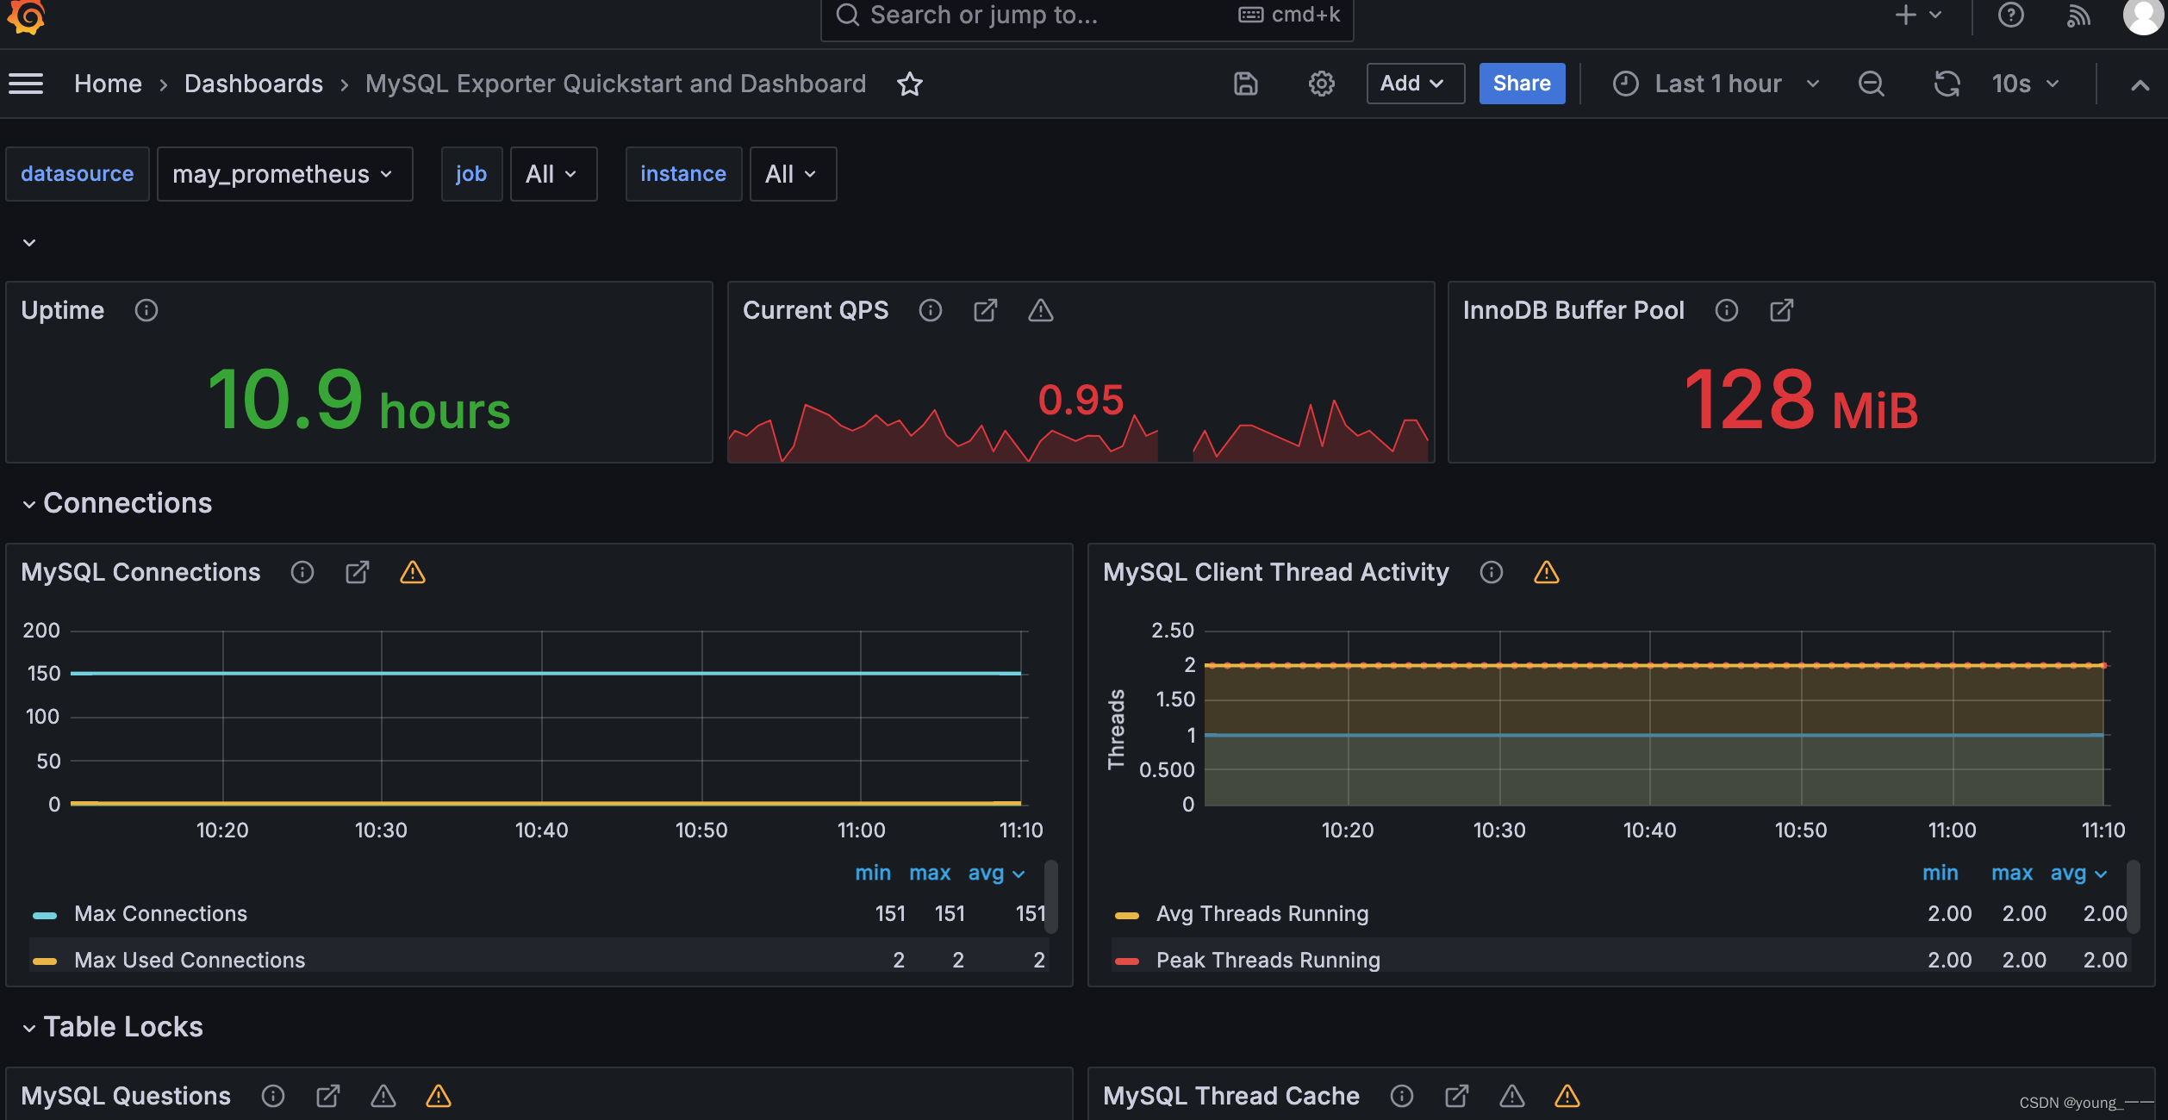Screen dimensions: 2168x1120
Task: Open the news feed RSS icon
Action: (2078, 16)
